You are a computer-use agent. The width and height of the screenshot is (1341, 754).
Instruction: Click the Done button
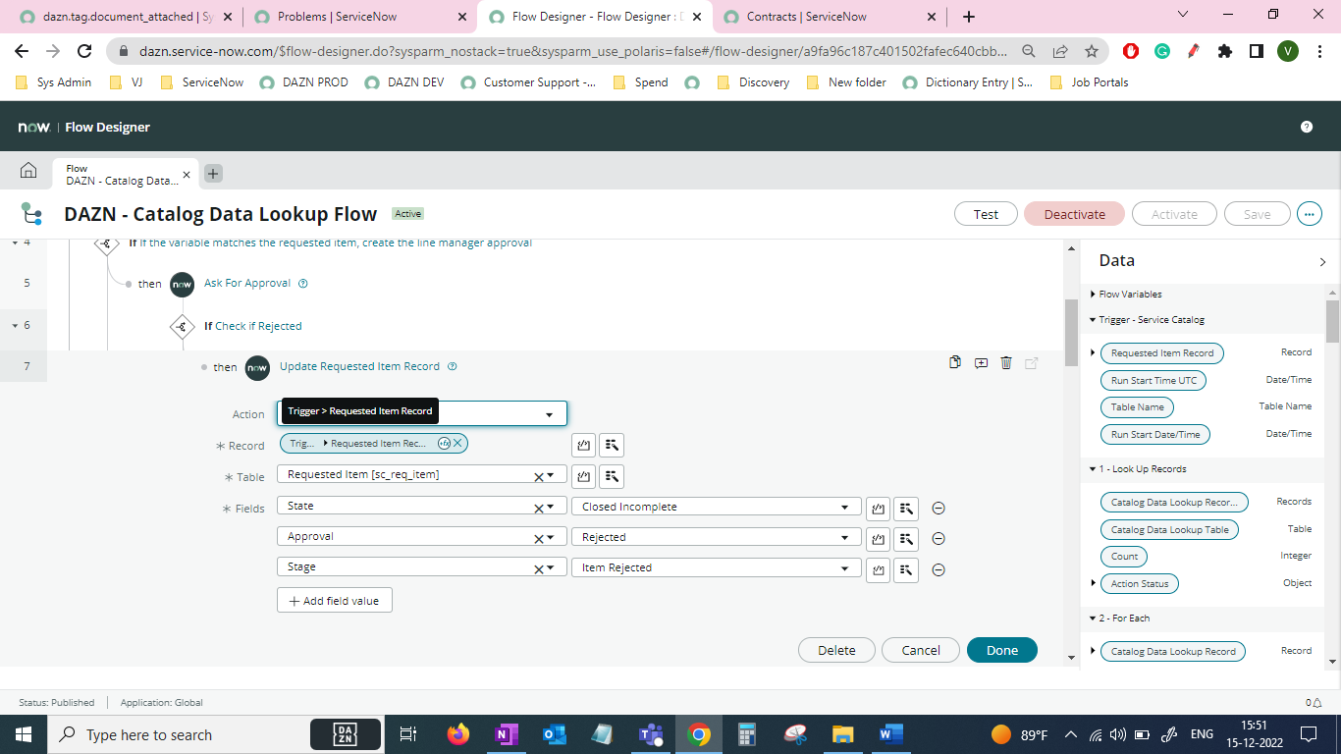point(1002,650)
